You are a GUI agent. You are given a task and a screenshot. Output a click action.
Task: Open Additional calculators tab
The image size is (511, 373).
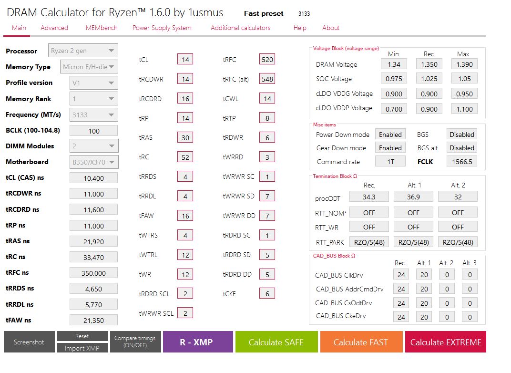240,28
